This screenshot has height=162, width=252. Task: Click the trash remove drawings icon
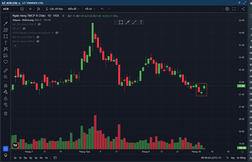click(5, 114)
